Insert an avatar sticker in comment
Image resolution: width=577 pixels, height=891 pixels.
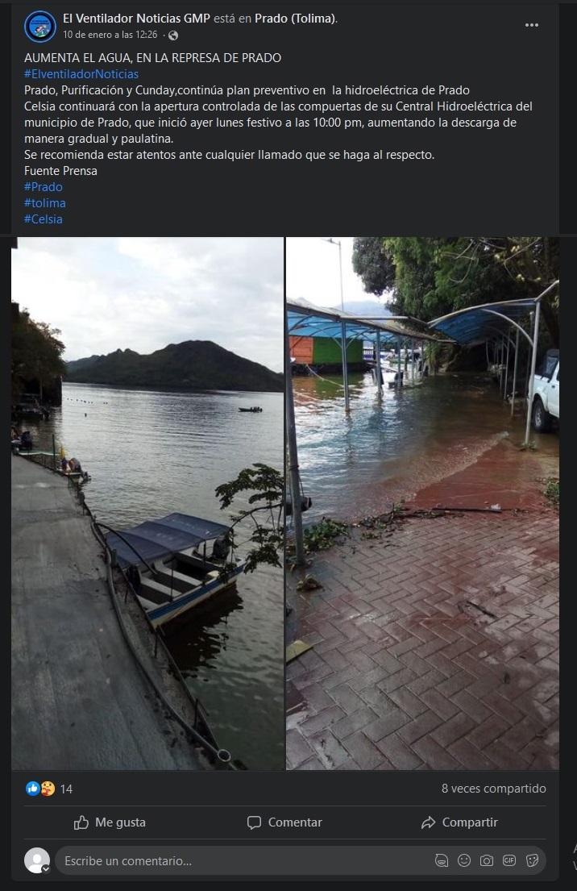[442, 860]
